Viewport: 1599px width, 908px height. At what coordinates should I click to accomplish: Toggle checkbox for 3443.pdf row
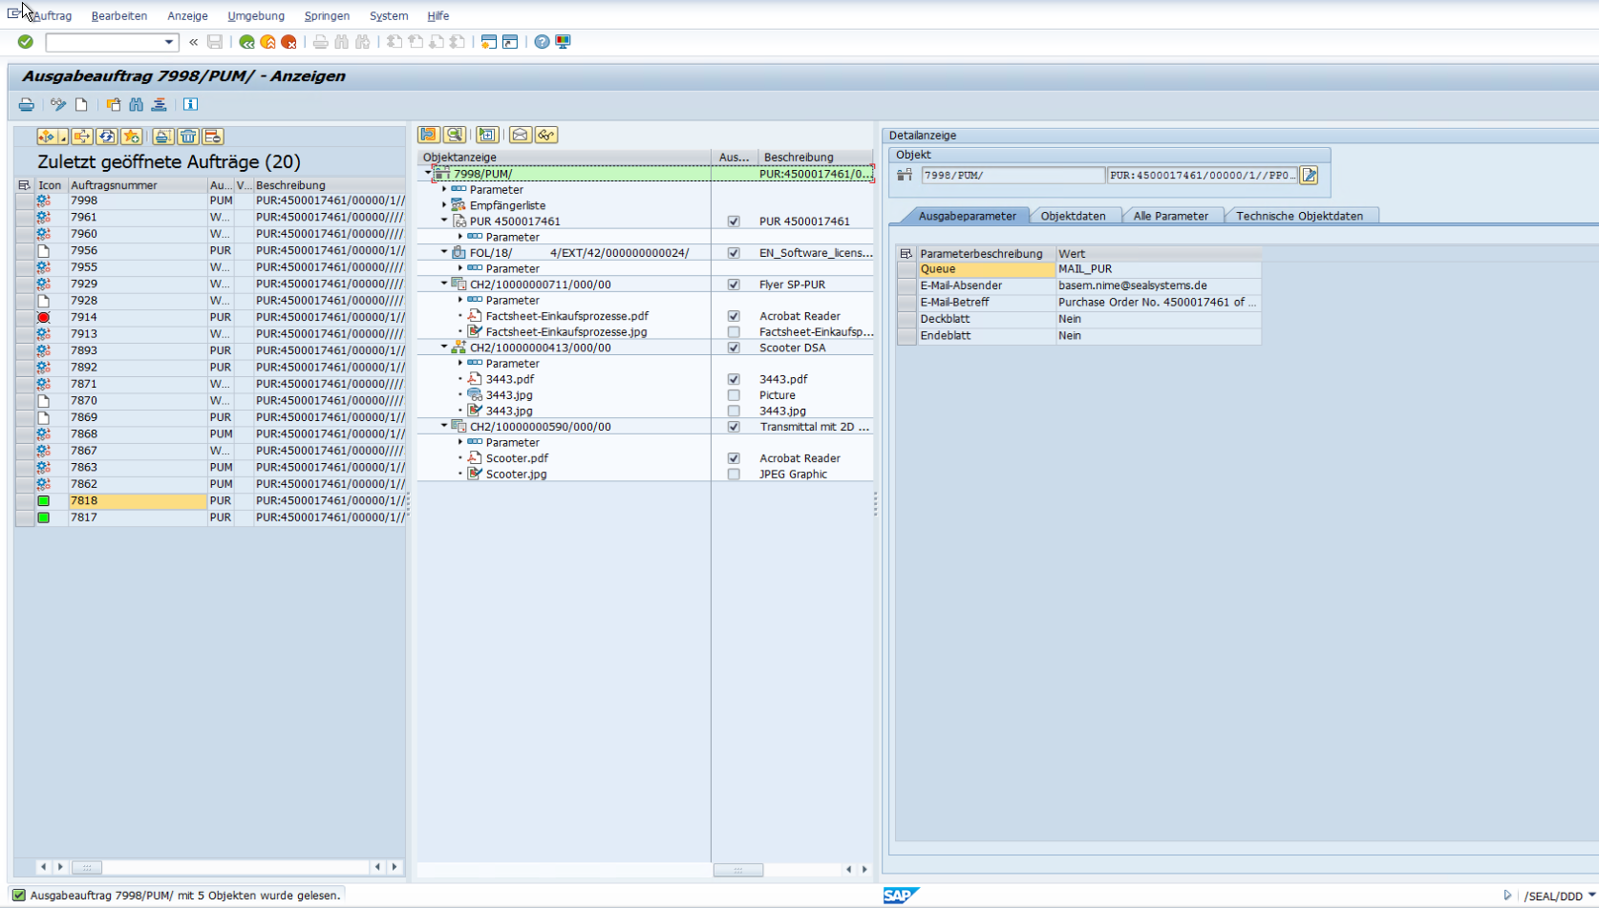click(x=734, y=379)
